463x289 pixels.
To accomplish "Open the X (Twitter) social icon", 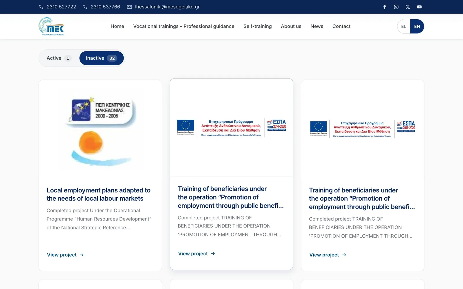I will [408, 7].
